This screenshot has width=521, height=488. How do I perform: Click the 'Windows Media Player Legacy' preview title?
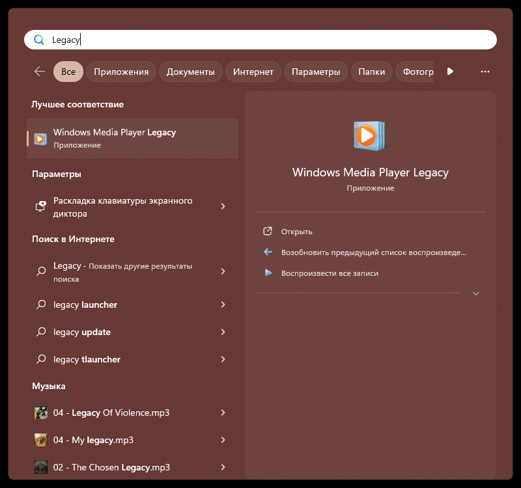(x=371, y=172)
